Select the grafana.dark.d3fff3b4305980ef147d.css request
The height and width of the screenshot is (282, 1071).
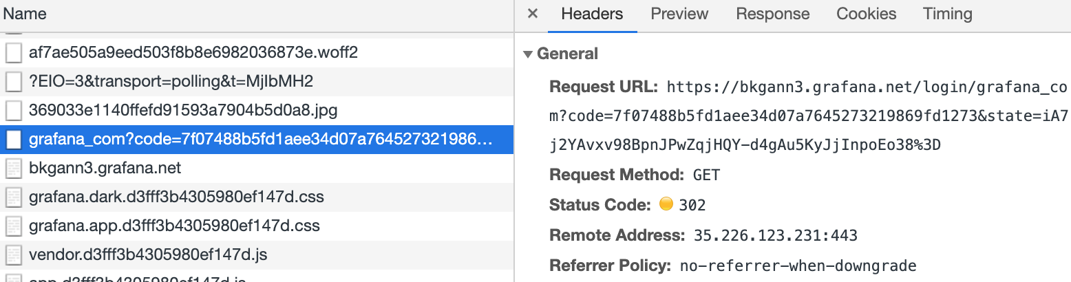pyautogui.click(x=176, y=197)
